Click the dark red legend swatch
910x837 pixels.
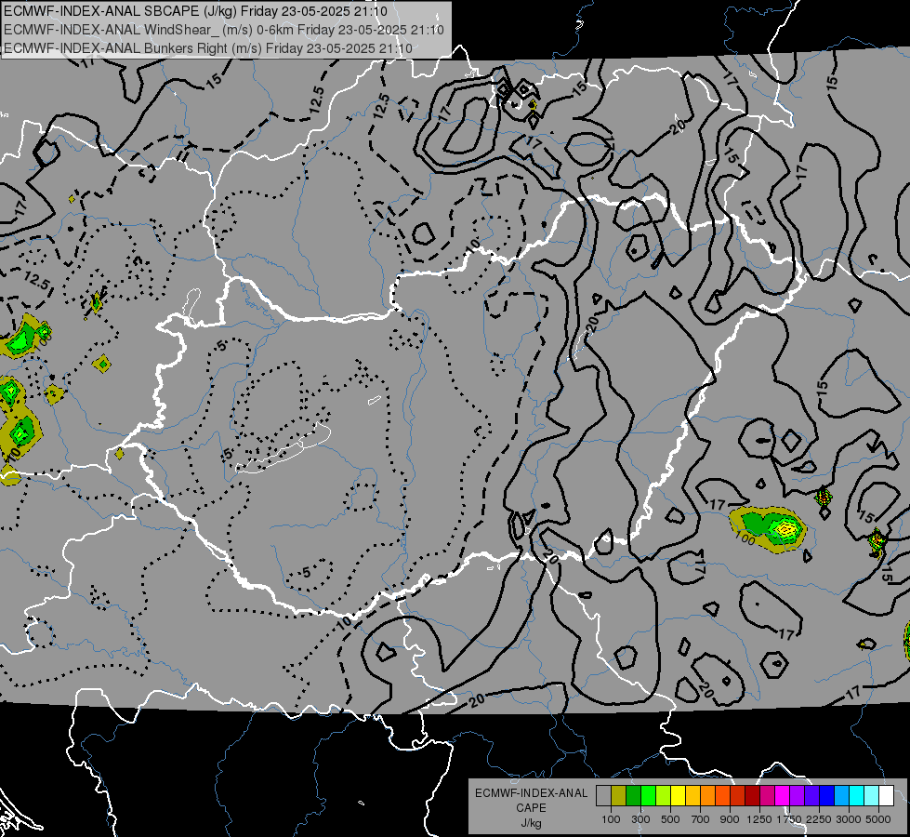pos(752,796)
